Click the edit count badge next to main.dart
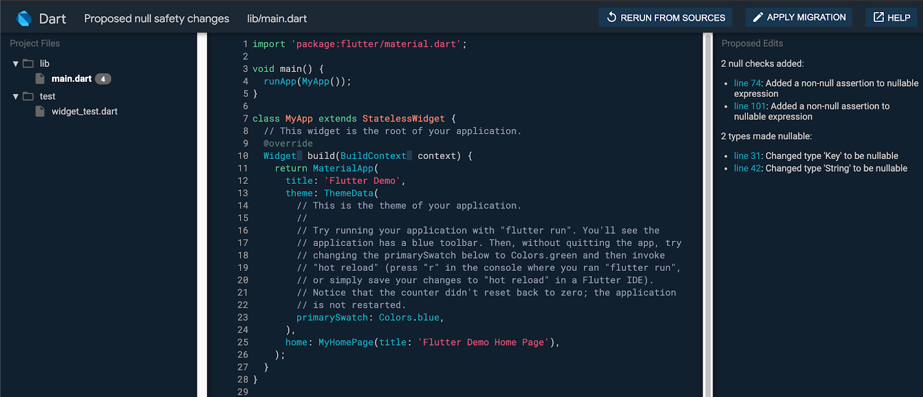The height and width of the screenshot is (397, 923). (x=103, y=79)
